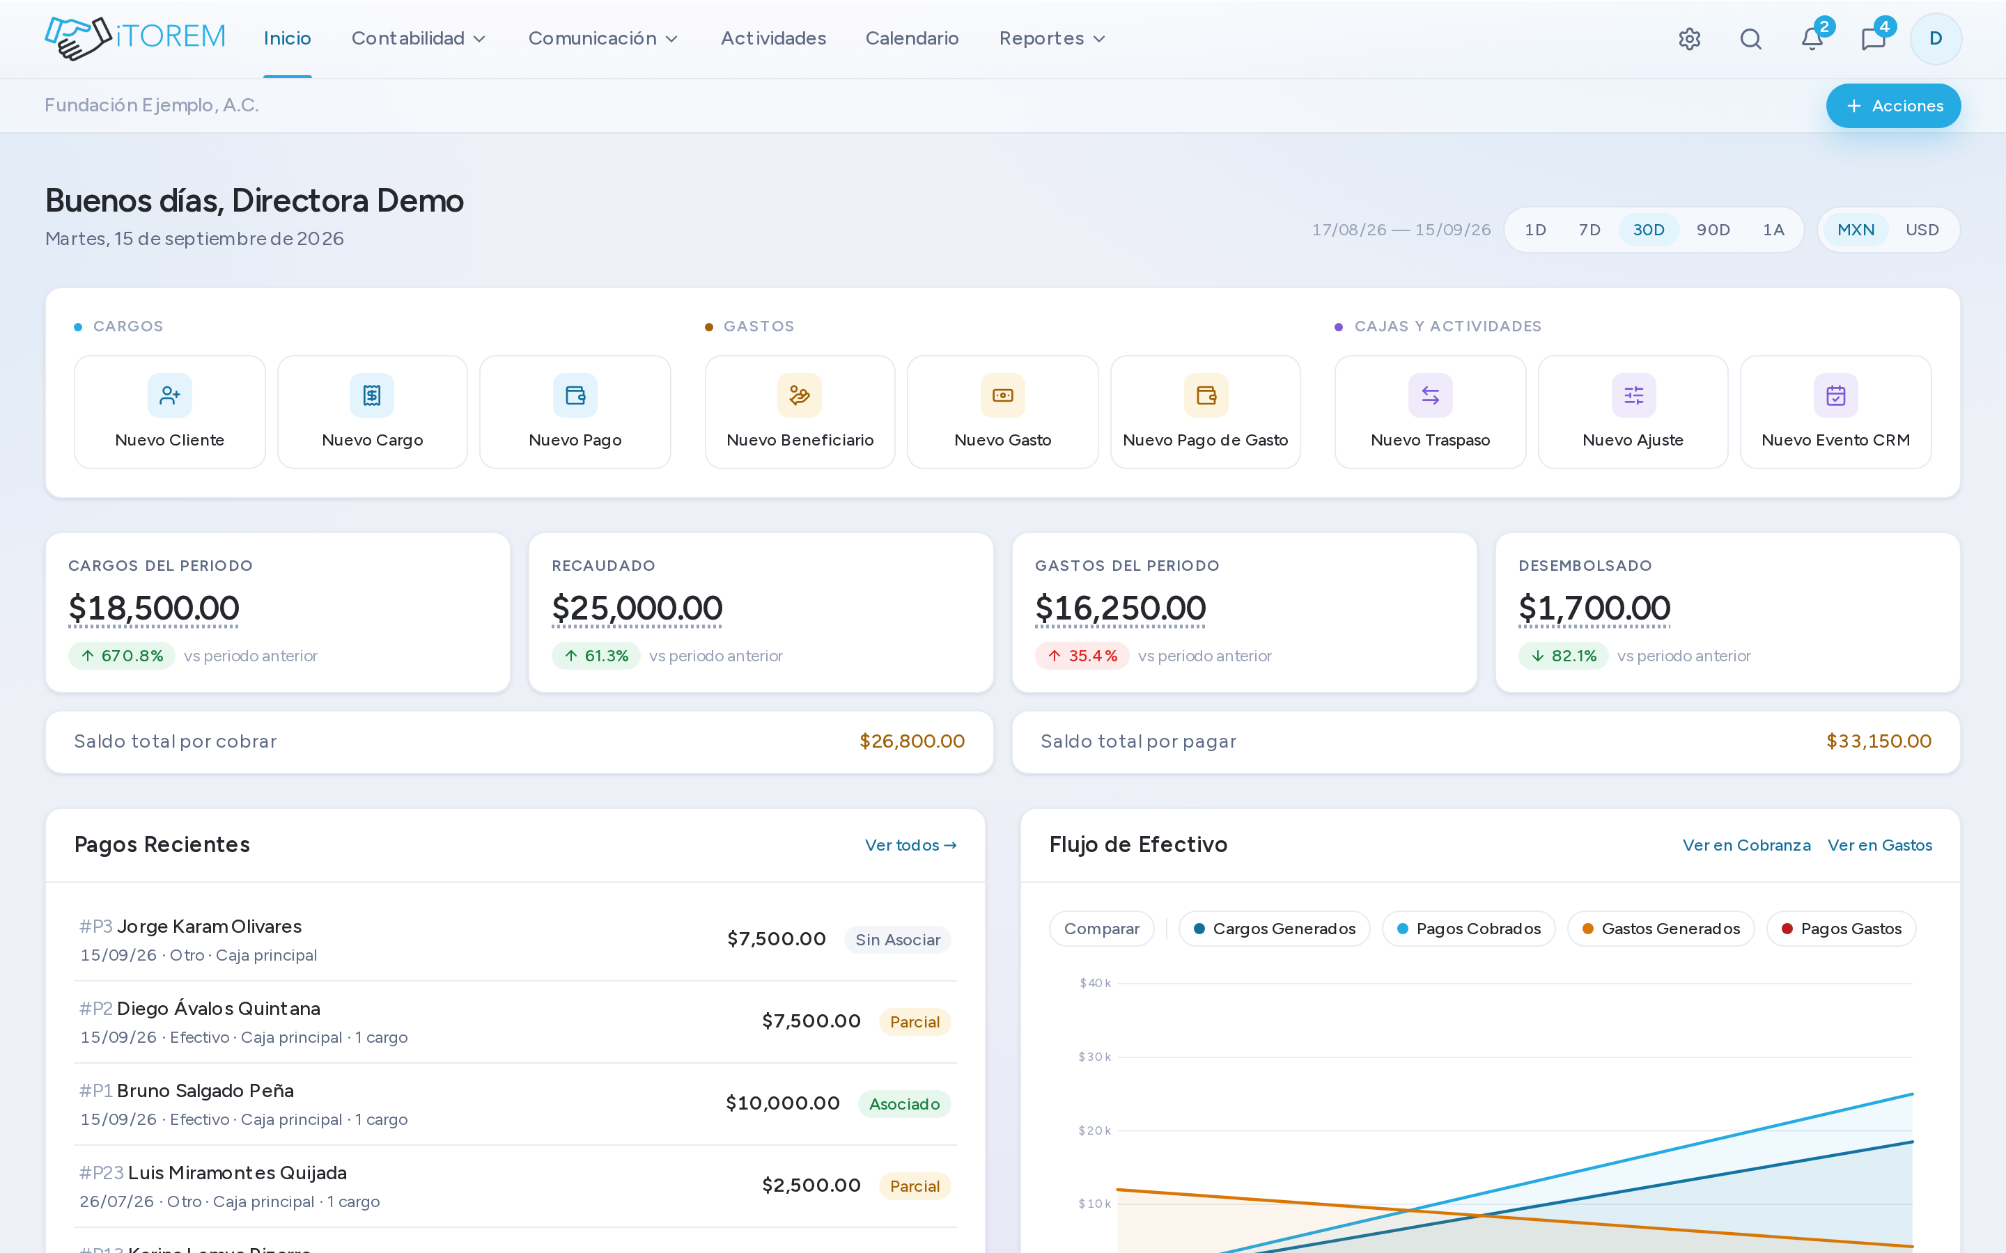
Task: Toggle Gastos Generados chart series
Action: (1661, 929)
